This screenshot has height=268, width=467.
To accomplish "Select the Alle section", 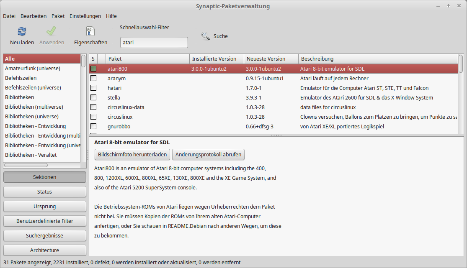I will pyautogui.click(x=42, y=59).
